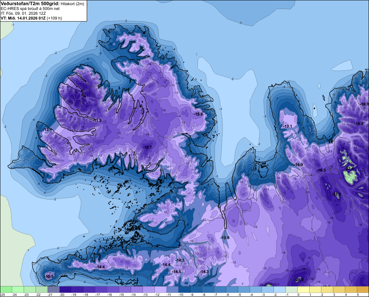Viewport: 369px width, 297px height.
Task: Click the purple -16 legend swatch
Action: [x=113, y=289]
